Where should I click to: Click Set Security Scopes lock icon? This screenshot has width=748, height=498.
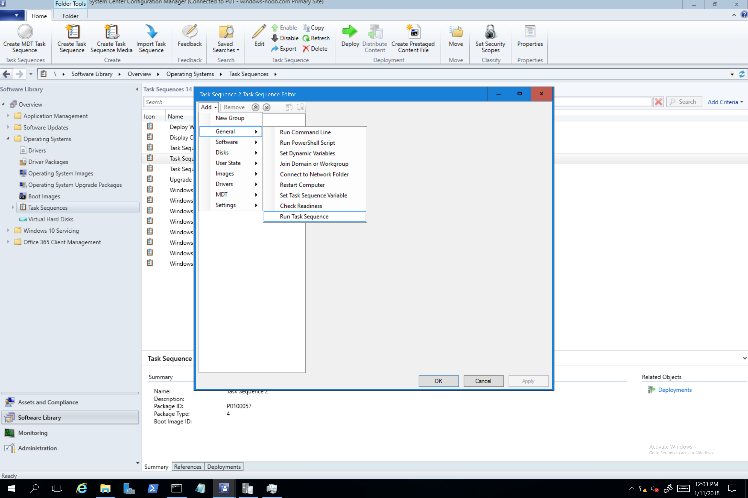[490, 32]
